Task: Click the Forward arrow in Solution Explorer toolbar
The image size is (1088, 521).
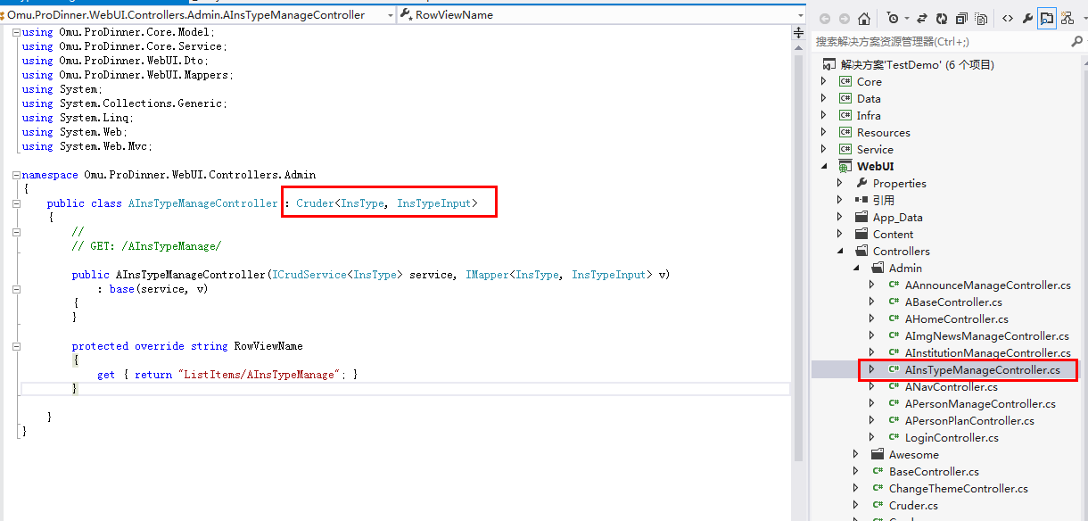Action: [844, 18]
